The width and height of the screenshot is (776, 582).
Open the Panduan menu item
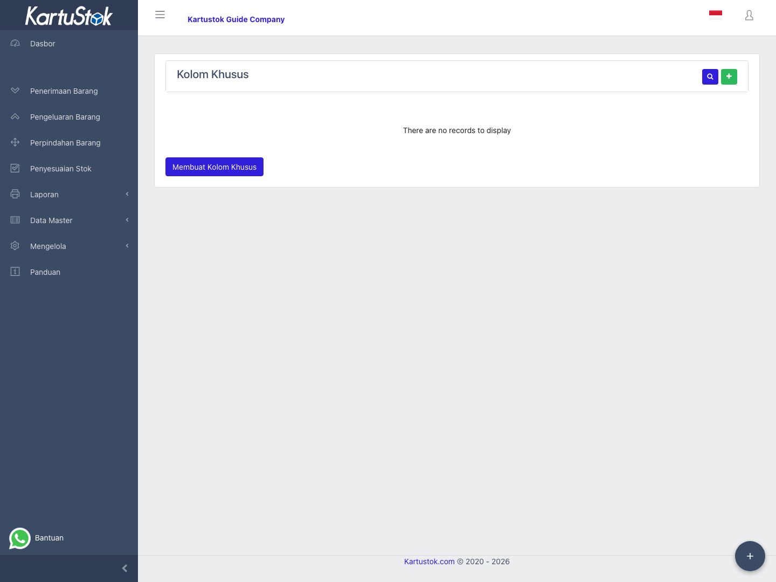coord(69,272)
